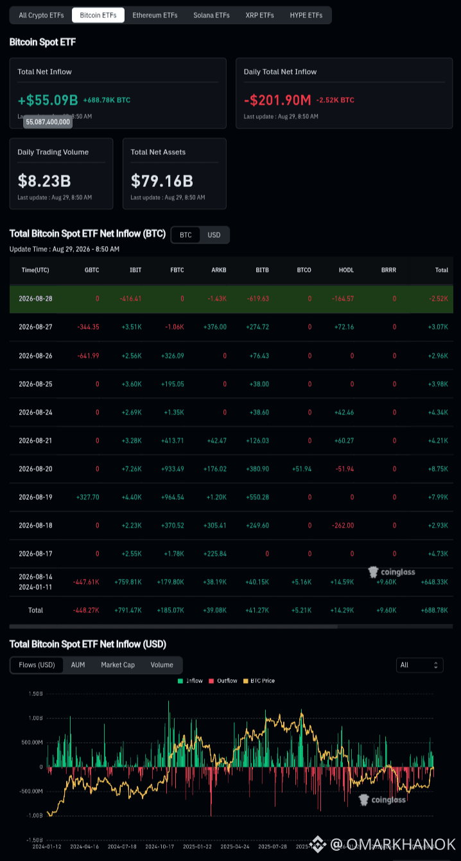Open the XRP ETFs tab
Image resolution: width=461 pixels, height=861 pixels.
point(259,15)
